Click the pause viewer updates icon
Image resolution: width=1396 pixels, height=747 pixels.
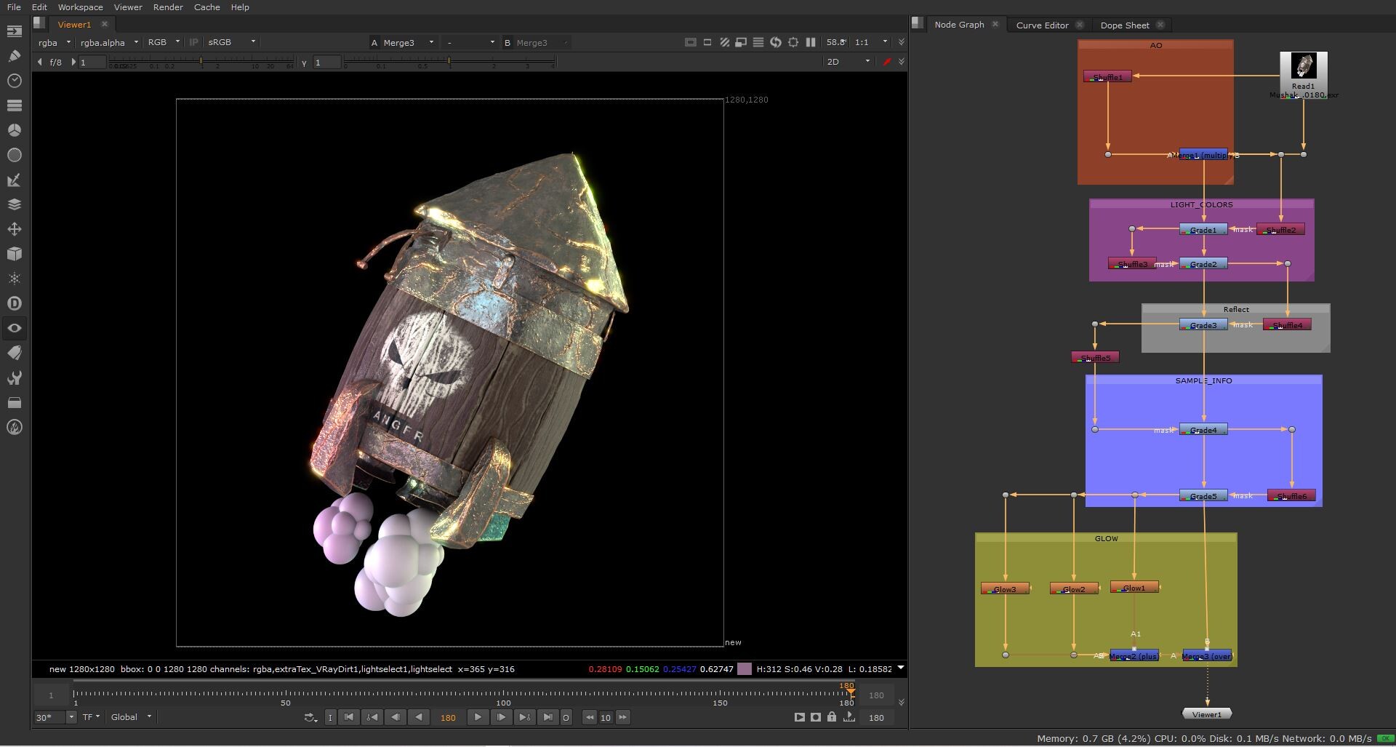tap(811, 43)
